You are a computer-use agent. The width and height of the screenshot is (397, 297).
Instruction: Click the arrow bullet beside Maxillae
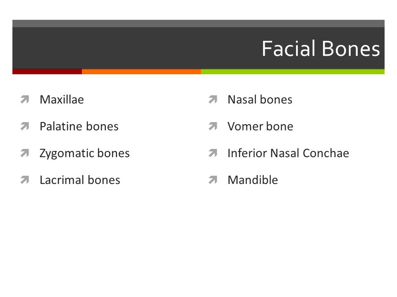[x=25, y=99]
